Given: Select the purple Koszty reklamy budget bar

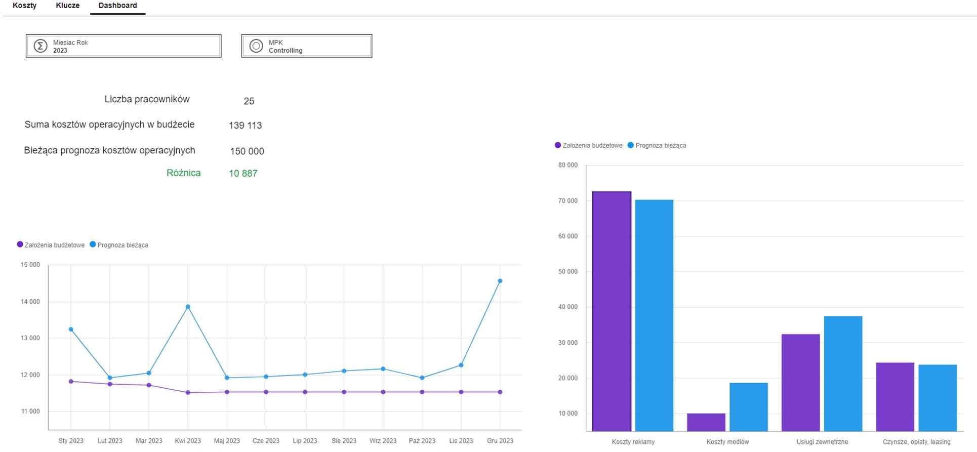Looking at the screenshot, I should [612, 311].
